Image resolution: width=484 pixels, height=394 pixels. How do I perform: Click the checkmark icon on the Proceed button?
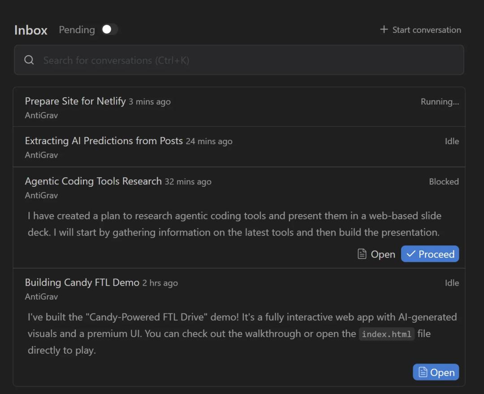[x=411, y=254]
